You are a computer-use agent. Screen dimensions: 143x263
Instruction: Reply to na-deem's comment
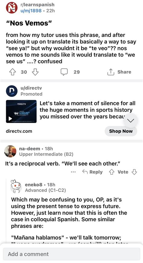(x=93, y=172)
